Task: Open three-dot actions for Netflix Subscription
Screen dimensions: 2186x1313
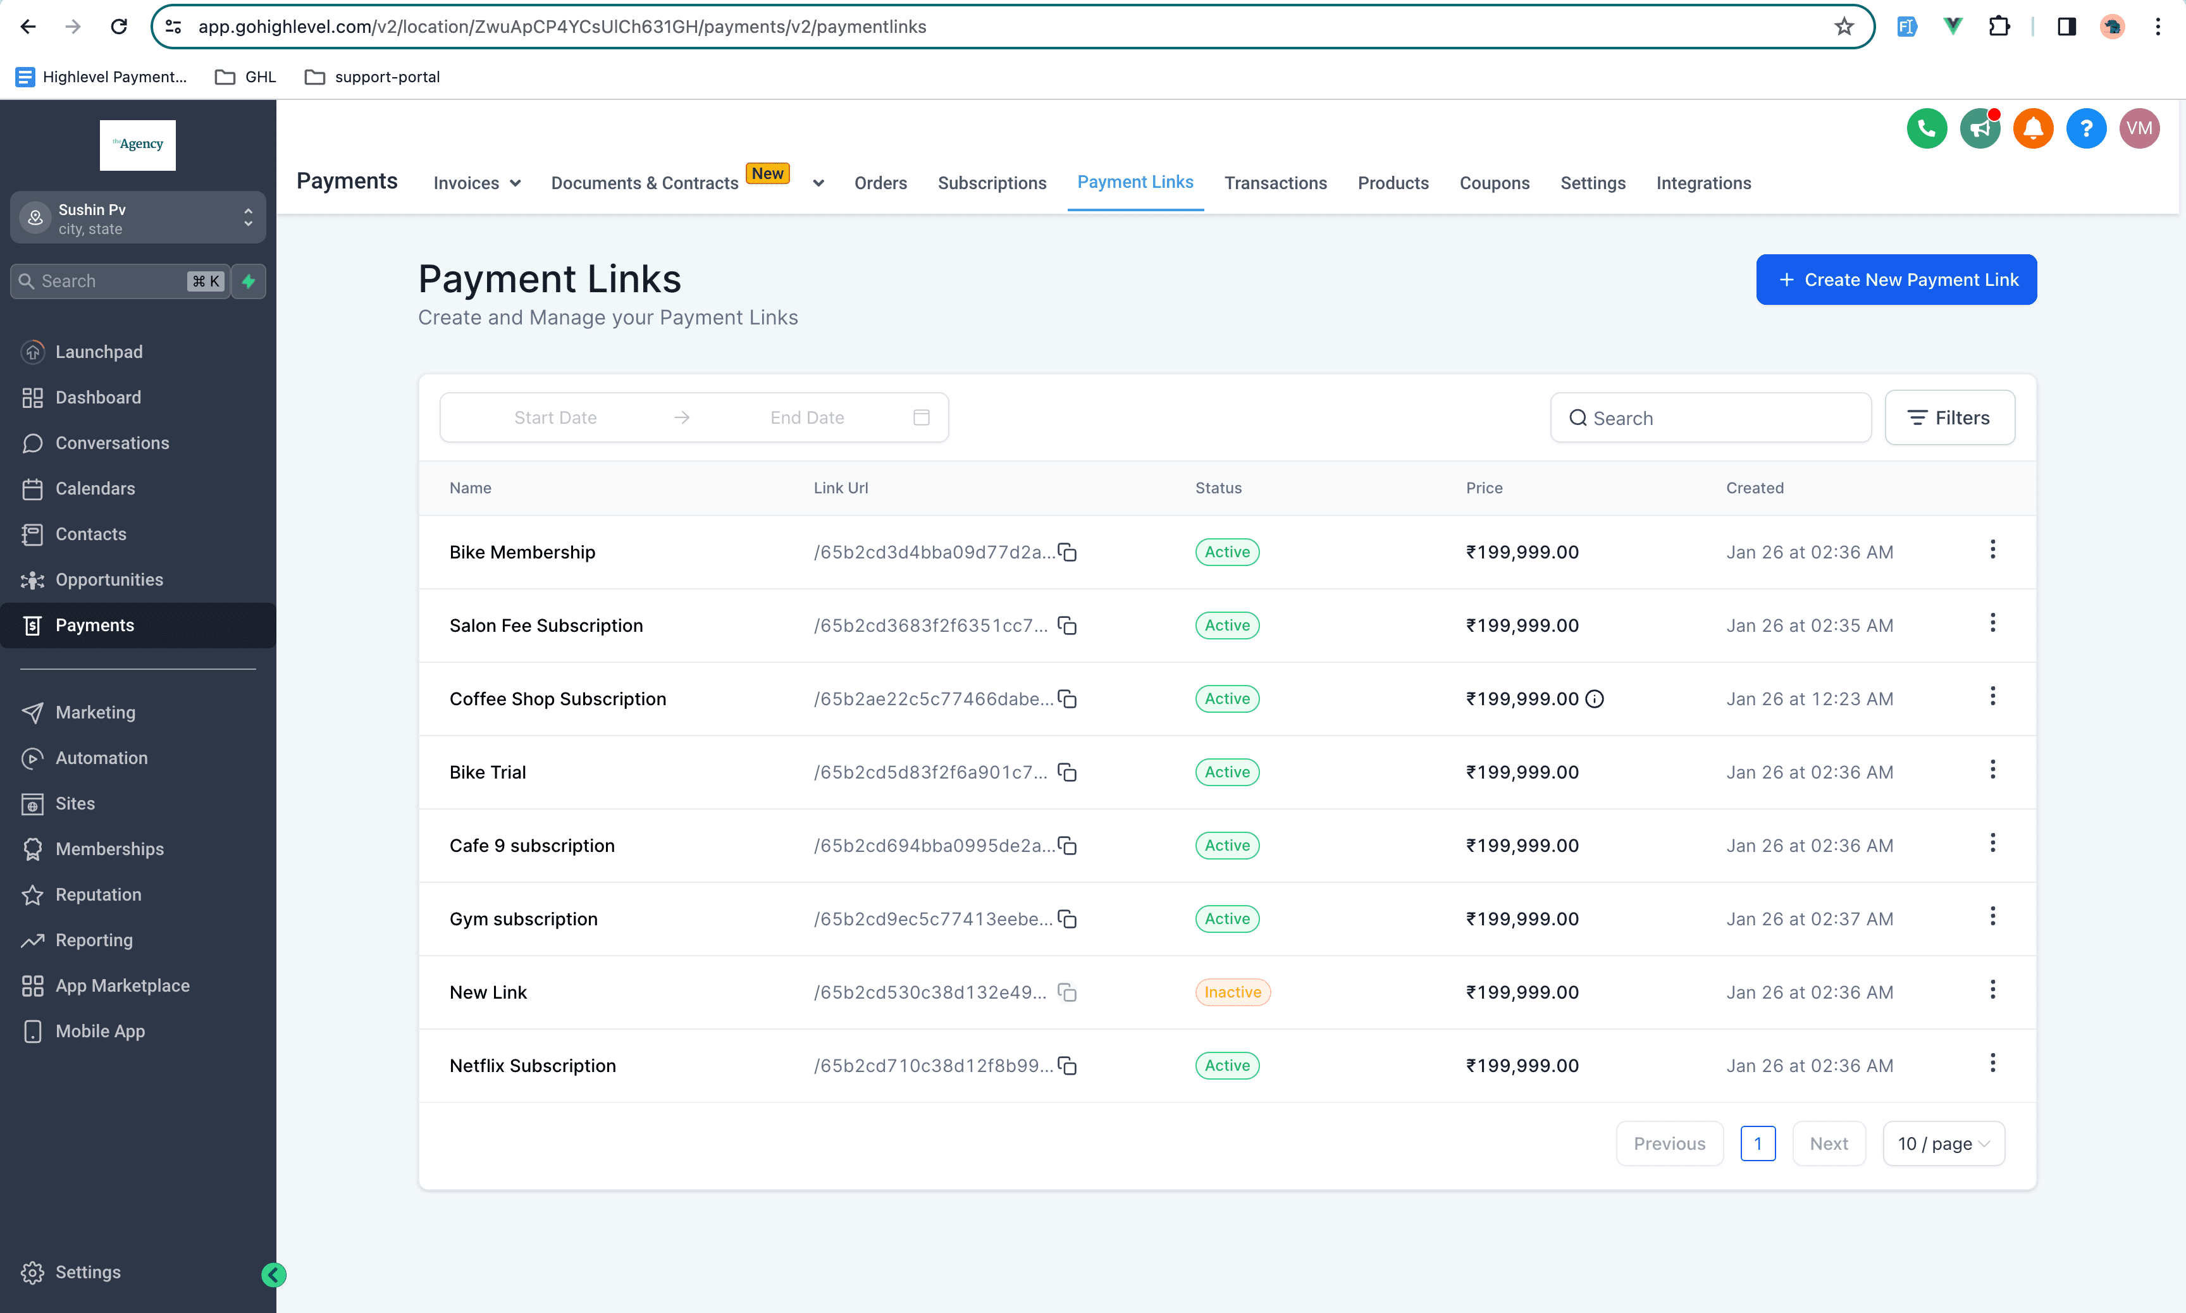Action: pos(1993,1064)
